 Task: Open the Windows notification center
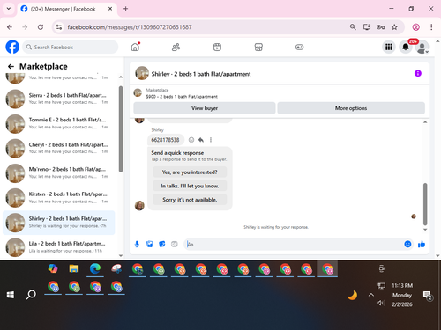point(427,295)
